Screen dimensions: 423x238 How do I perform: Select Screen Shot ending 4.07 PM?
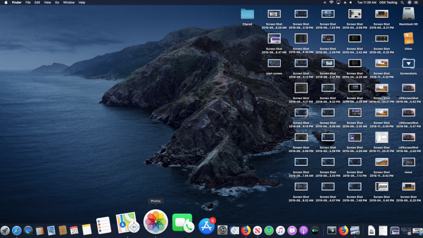(328, 186)
